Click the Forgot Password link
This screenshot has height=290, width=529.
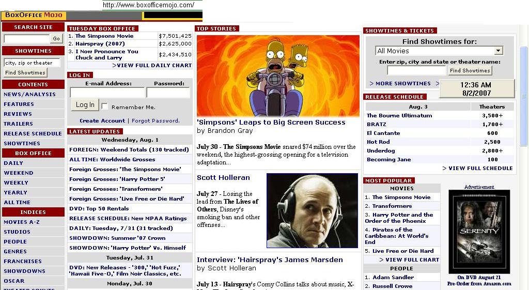click(x=155, y=121)
